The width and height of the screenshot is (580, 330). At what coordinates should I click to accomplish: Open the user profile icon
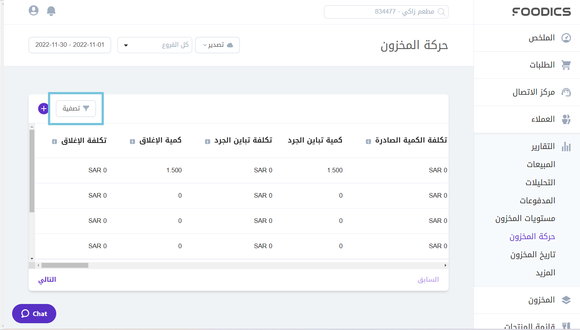pyautogui.click(x=33, y=11)
